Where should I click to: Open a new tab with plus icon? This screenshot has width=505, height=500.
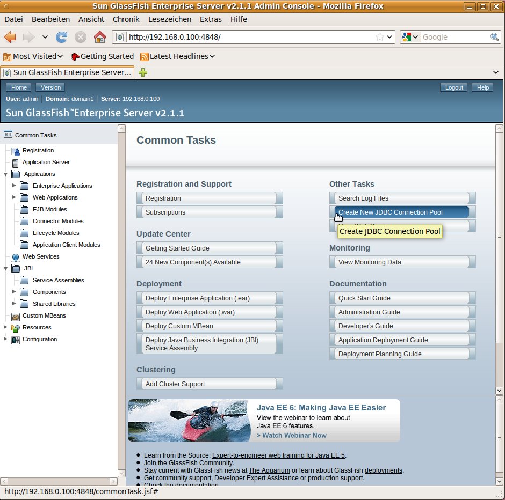point(143,72)
